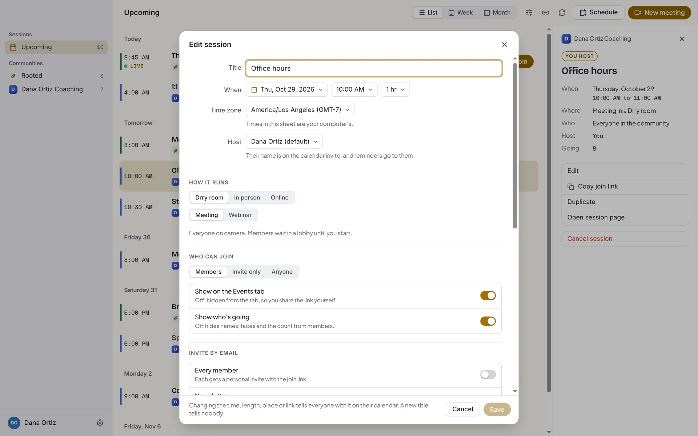698x436 pixels.
Task: Expand the America/Los Angeles time zone dropdown
Action: tap(300, 110)
